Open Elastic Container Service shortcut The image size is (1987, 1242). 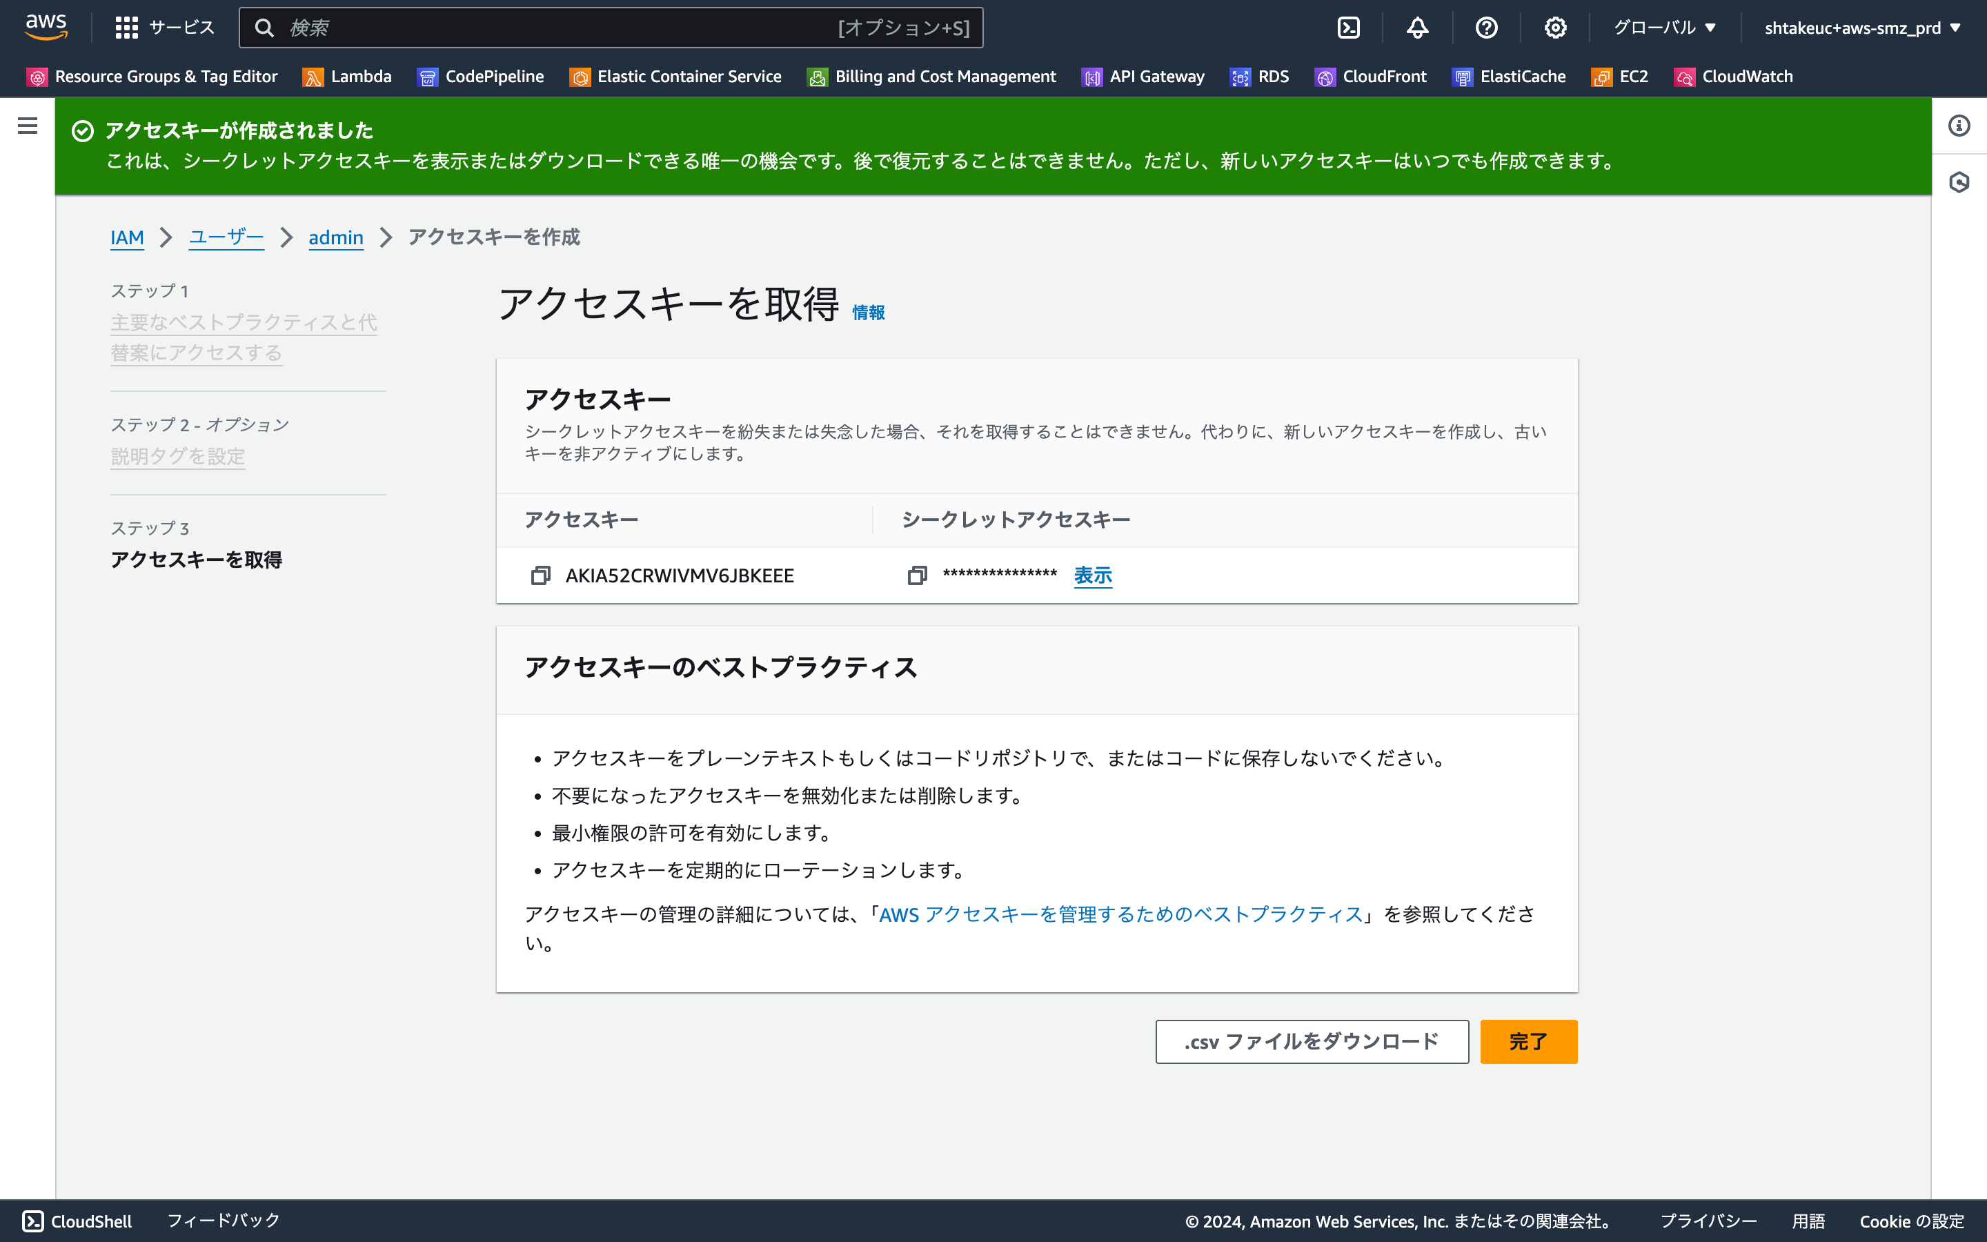675,77
